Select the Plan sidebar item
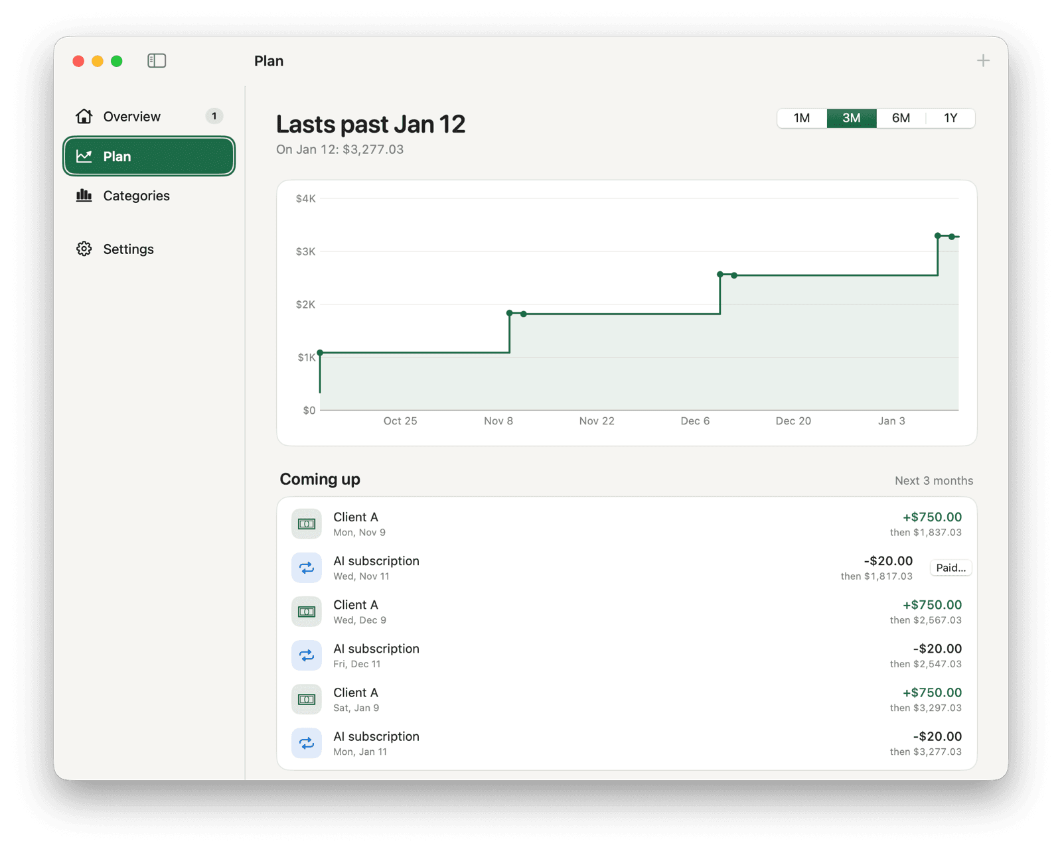The image size is (1062, 851). tap(149, 157)
